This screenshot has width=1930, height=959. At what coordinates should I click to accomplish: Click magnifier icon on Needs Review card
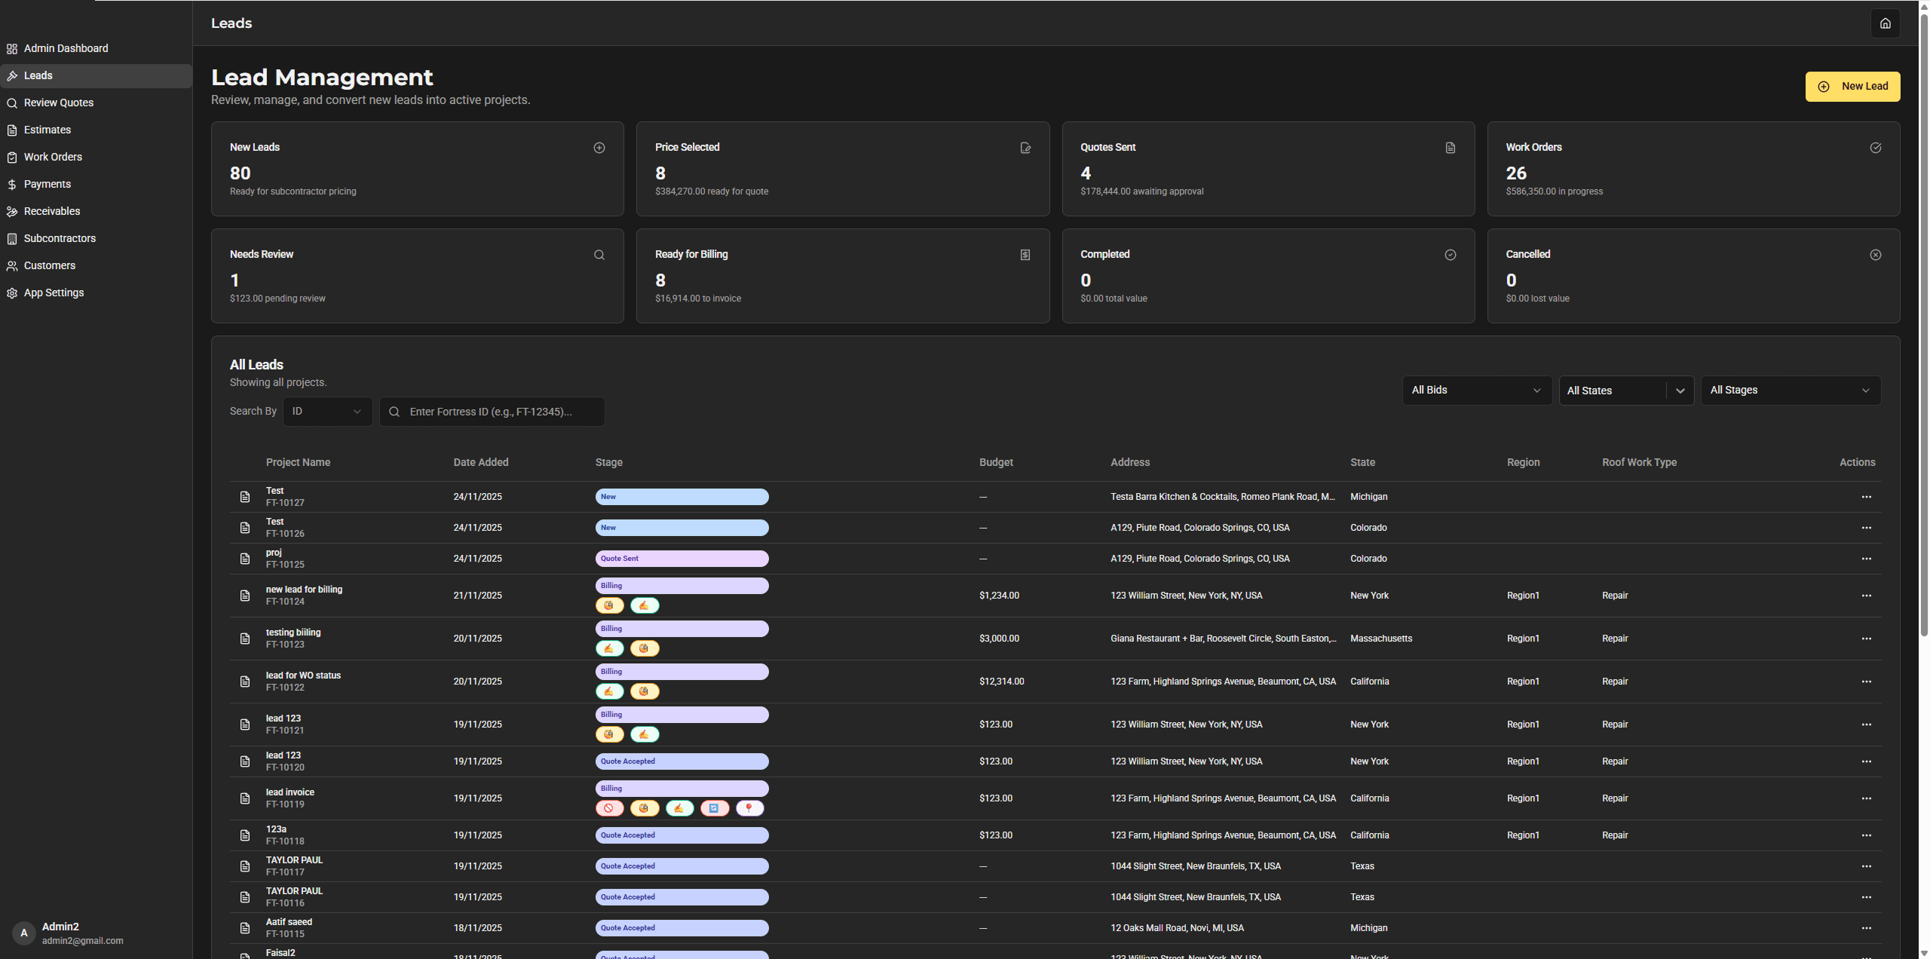(599, 255)
